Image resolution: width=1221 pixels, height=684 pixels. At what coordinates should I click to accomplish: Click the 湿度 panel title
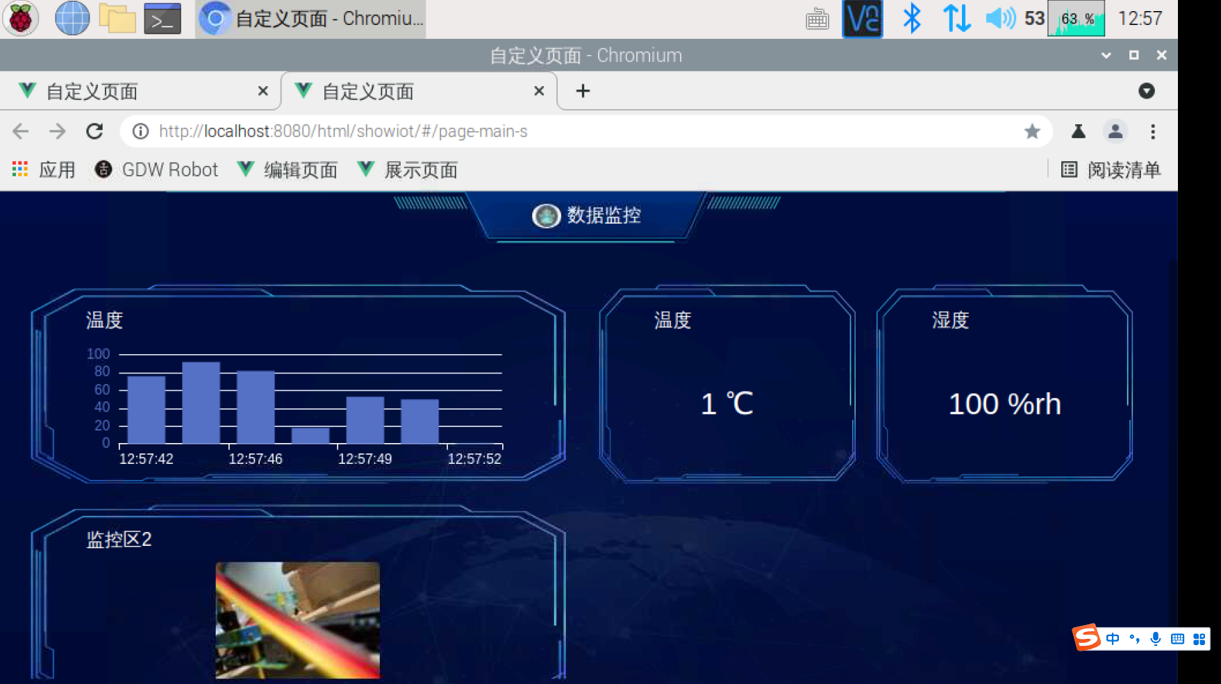[x=950, y=320]
